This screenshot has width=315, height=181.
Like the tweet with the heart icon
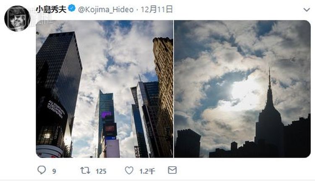pos(129,170)
